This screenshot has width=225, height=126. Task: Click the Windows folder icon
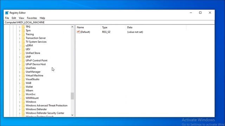[23, 102]
